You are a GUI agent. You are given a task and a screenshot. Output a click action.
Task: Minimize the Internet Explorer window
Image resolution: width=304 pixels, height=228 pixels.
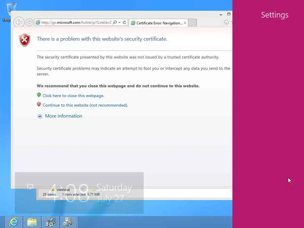pos(221,15)
